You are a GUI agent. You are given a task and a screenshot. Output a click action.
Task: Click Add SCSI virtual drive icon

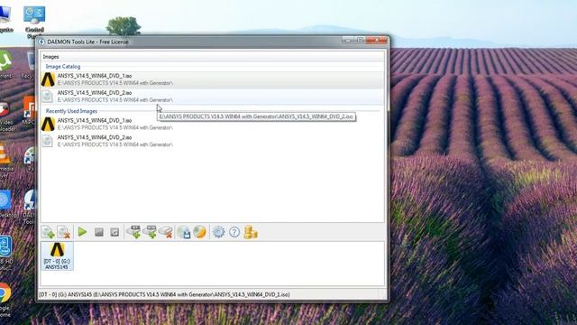tap(150, 232)
